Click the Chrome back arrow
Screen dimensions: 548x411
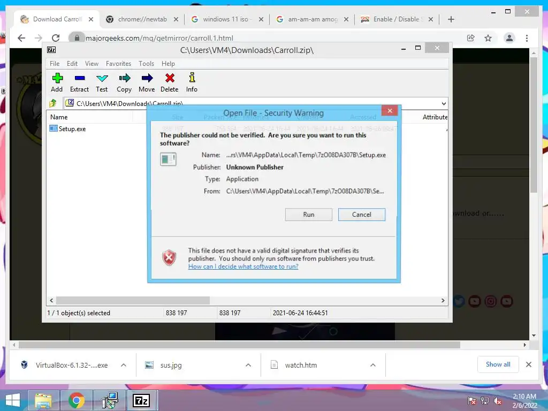[21, 38]
